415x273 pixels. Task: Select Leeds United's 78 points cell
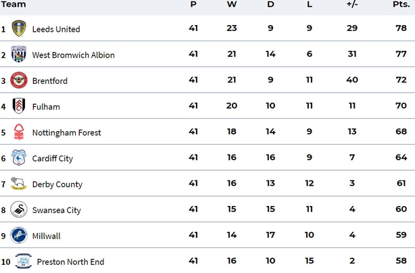coord(401,28)
